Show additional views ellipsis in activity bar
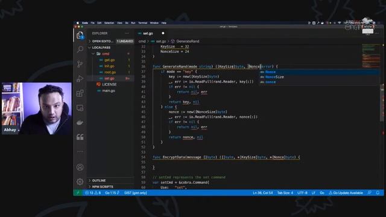 80,151
